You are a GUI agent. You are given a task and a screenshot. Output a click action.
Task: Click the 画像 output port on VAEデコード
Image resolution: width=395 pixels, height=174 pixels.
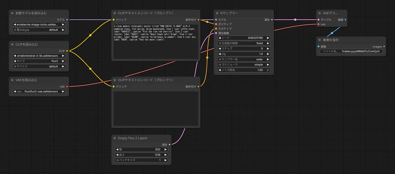pyautogui.click(x=345, y=20)
